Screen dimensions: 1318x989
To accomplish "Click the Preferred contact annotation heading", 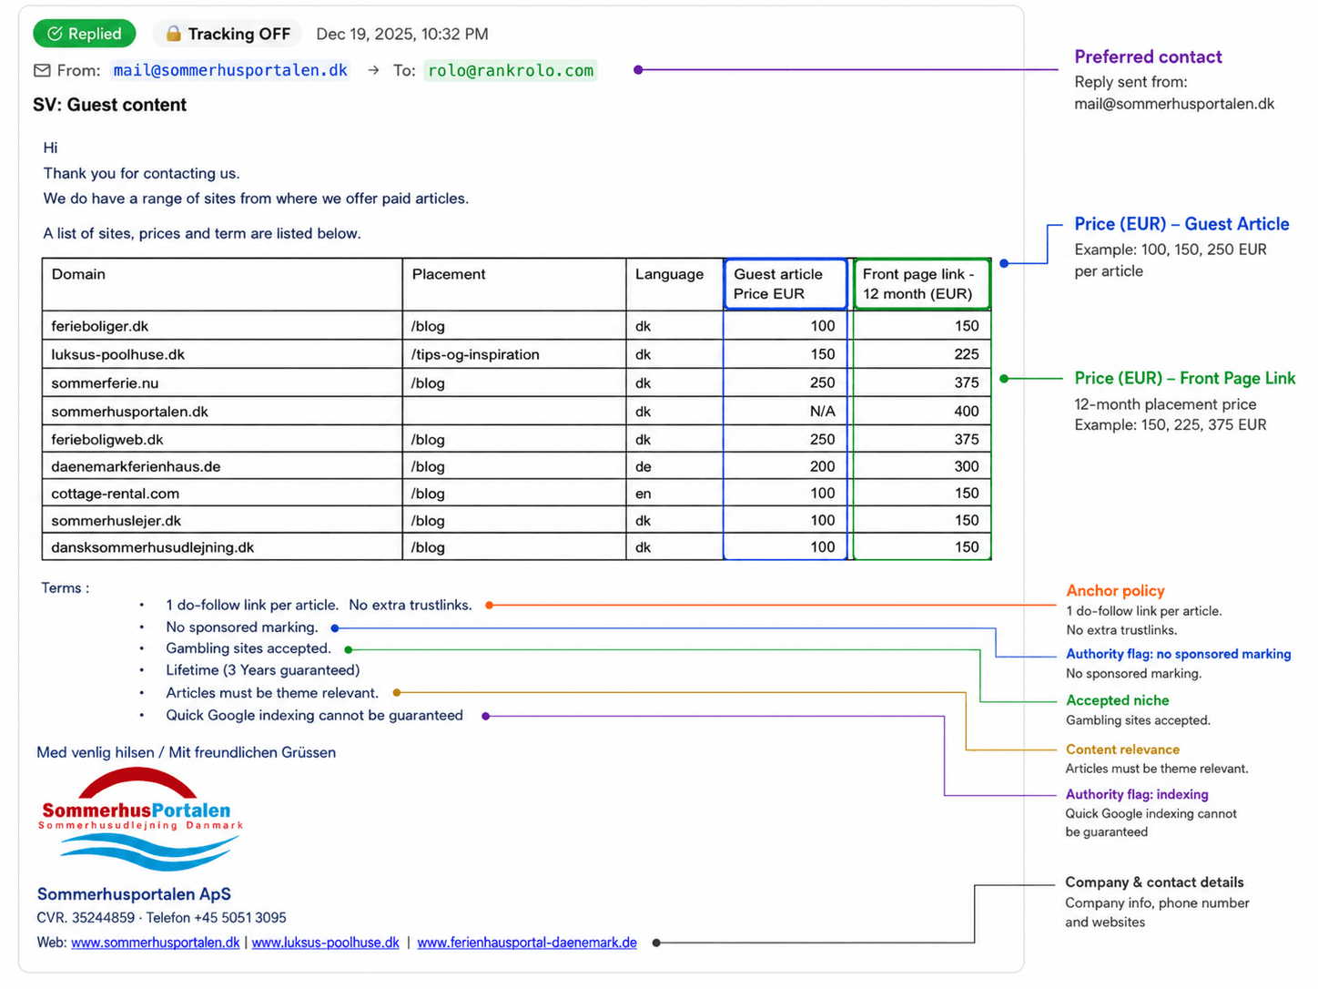I will 1148,56.
